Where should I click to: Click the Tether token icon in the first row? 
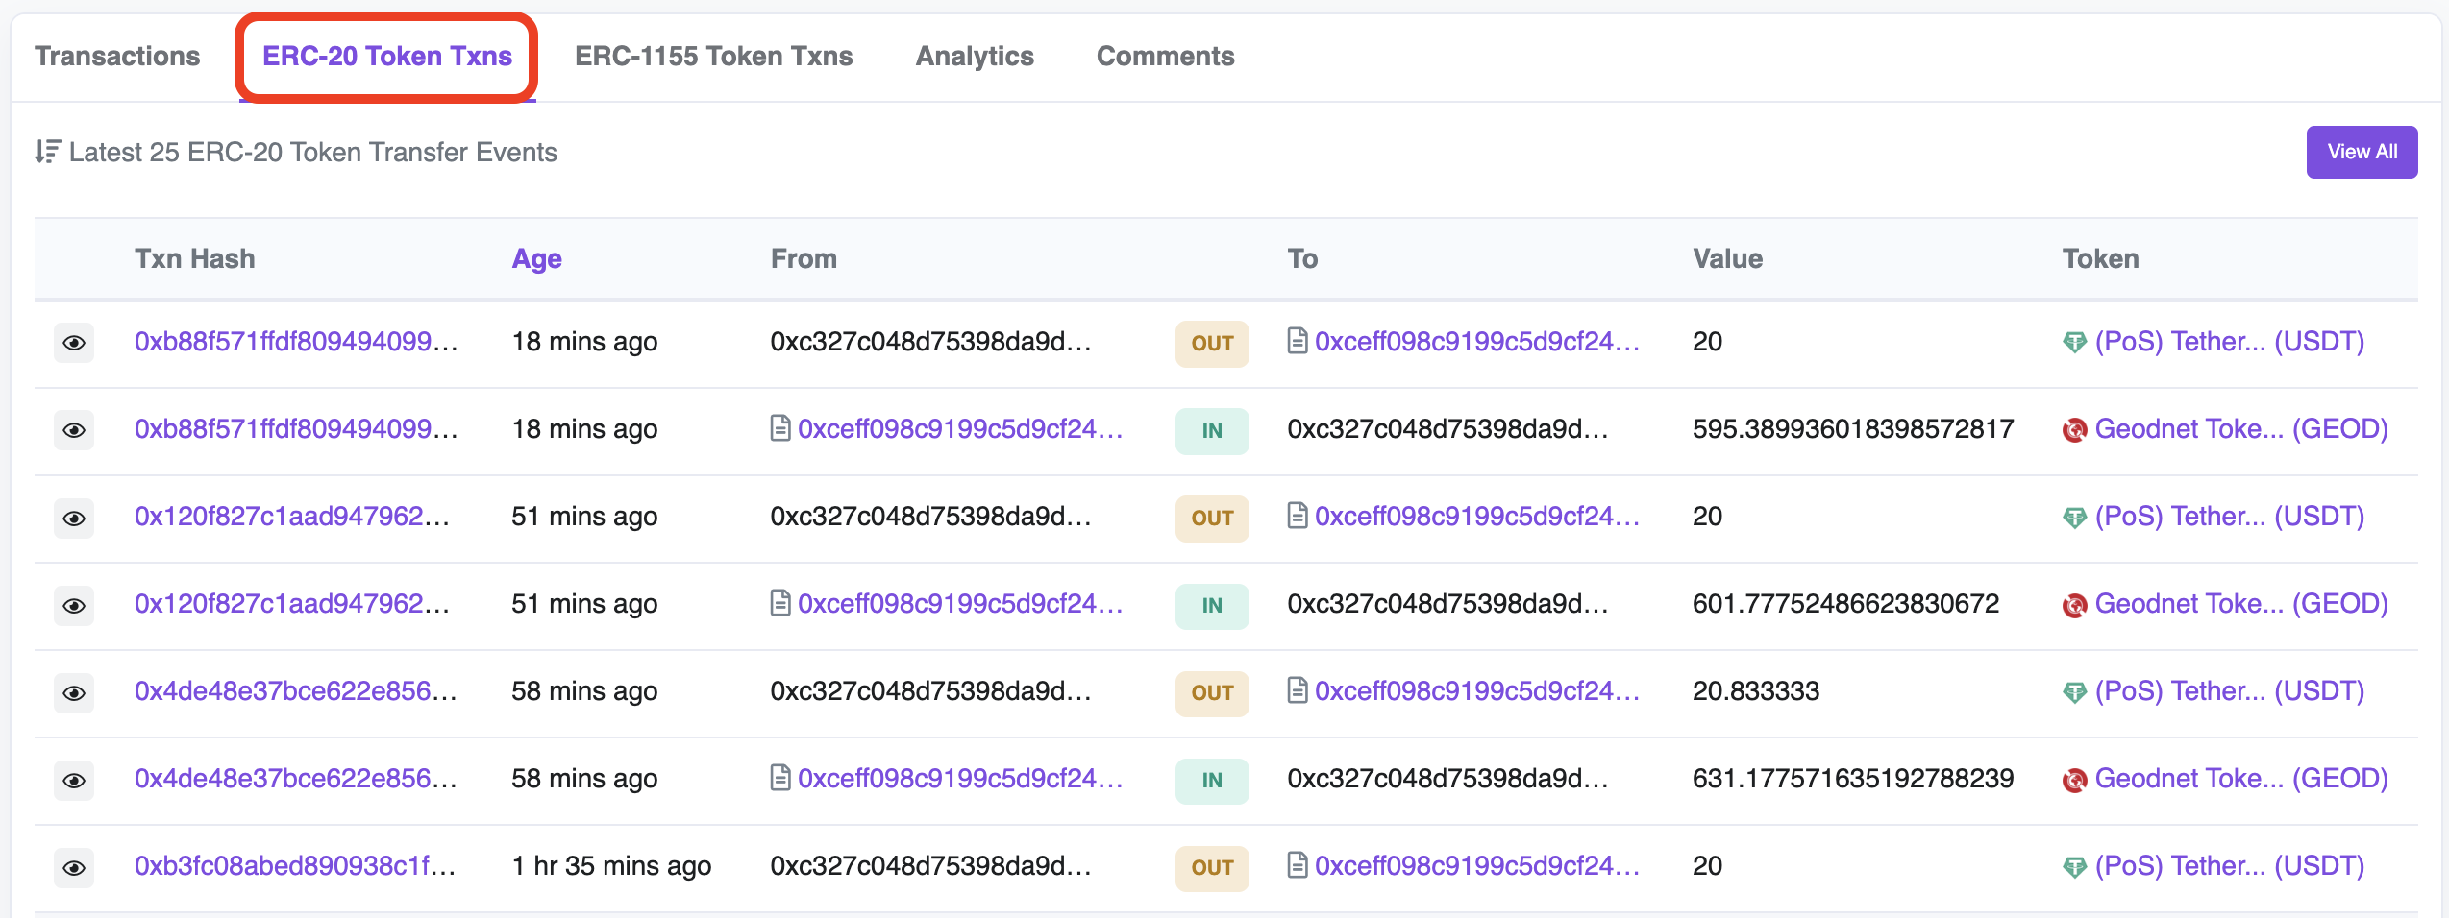coord(2074,342)
